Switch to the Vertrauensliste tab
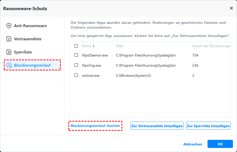The width and height of the screenshot is (237, 152). point(28,39)
